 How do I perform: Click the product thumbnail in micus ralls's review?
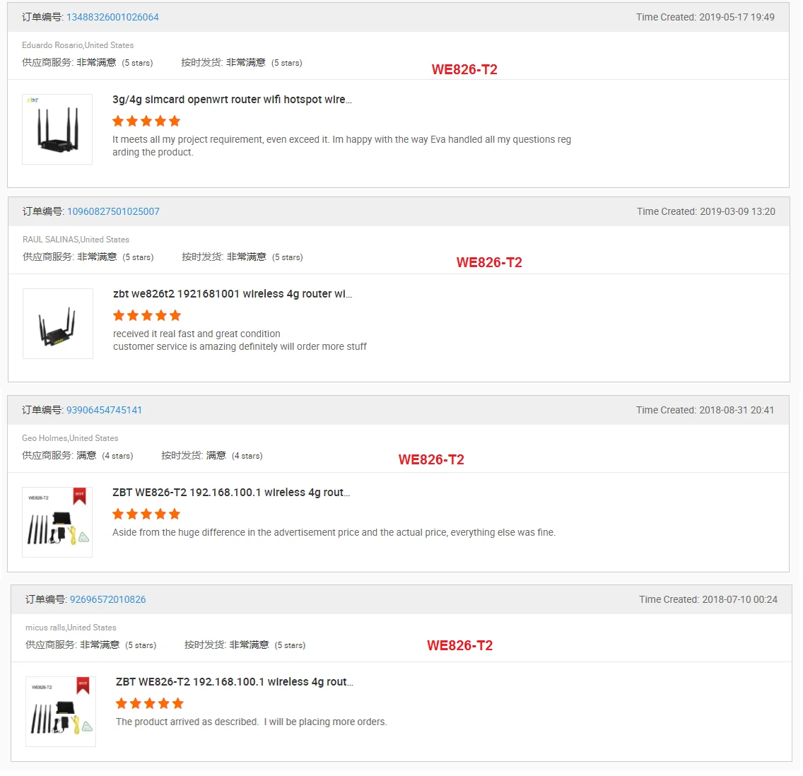(61, 712)
